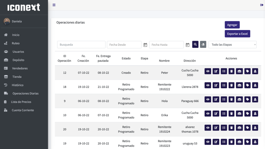Click the Exportar a Excel button
This screenshot has height=149, width=265.
coord(237,34)
